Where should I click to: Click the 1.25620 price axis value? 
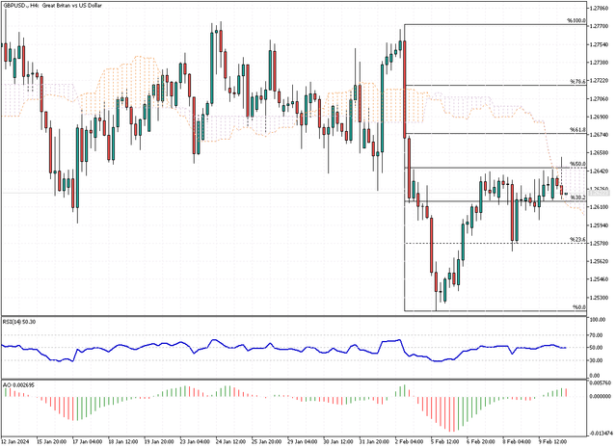(599, 261)
